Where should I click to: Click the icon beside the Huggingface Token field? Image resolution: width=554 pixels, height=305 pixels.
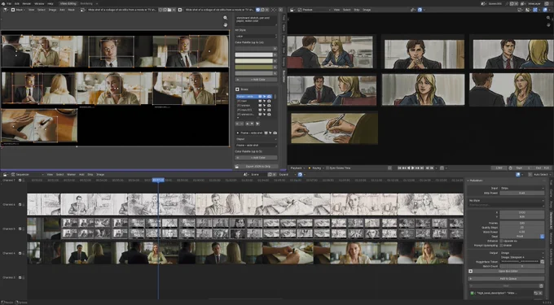coord(543,262)
